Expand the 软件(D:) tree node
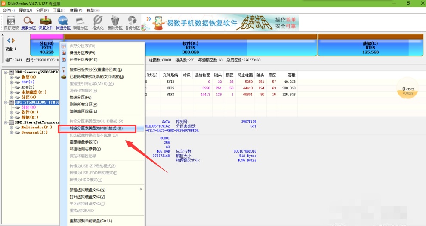Screen dimensions: 426x226 tap(12, 112)
